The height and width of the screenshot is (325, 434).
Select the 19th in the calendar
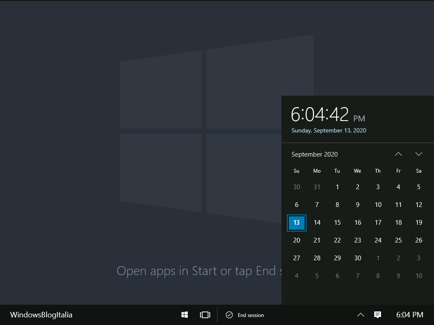pyautogui.click(x=418, y=223)
